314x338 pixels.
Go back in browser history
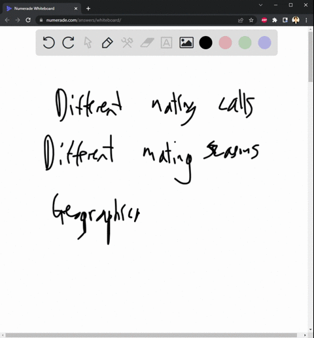(7, 20)
